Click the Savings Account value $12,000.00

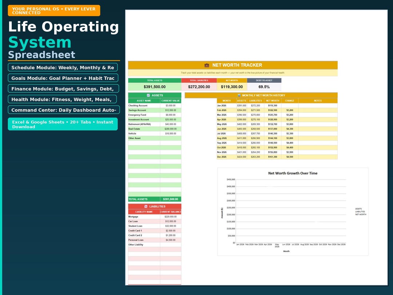(x=171, y=110)
